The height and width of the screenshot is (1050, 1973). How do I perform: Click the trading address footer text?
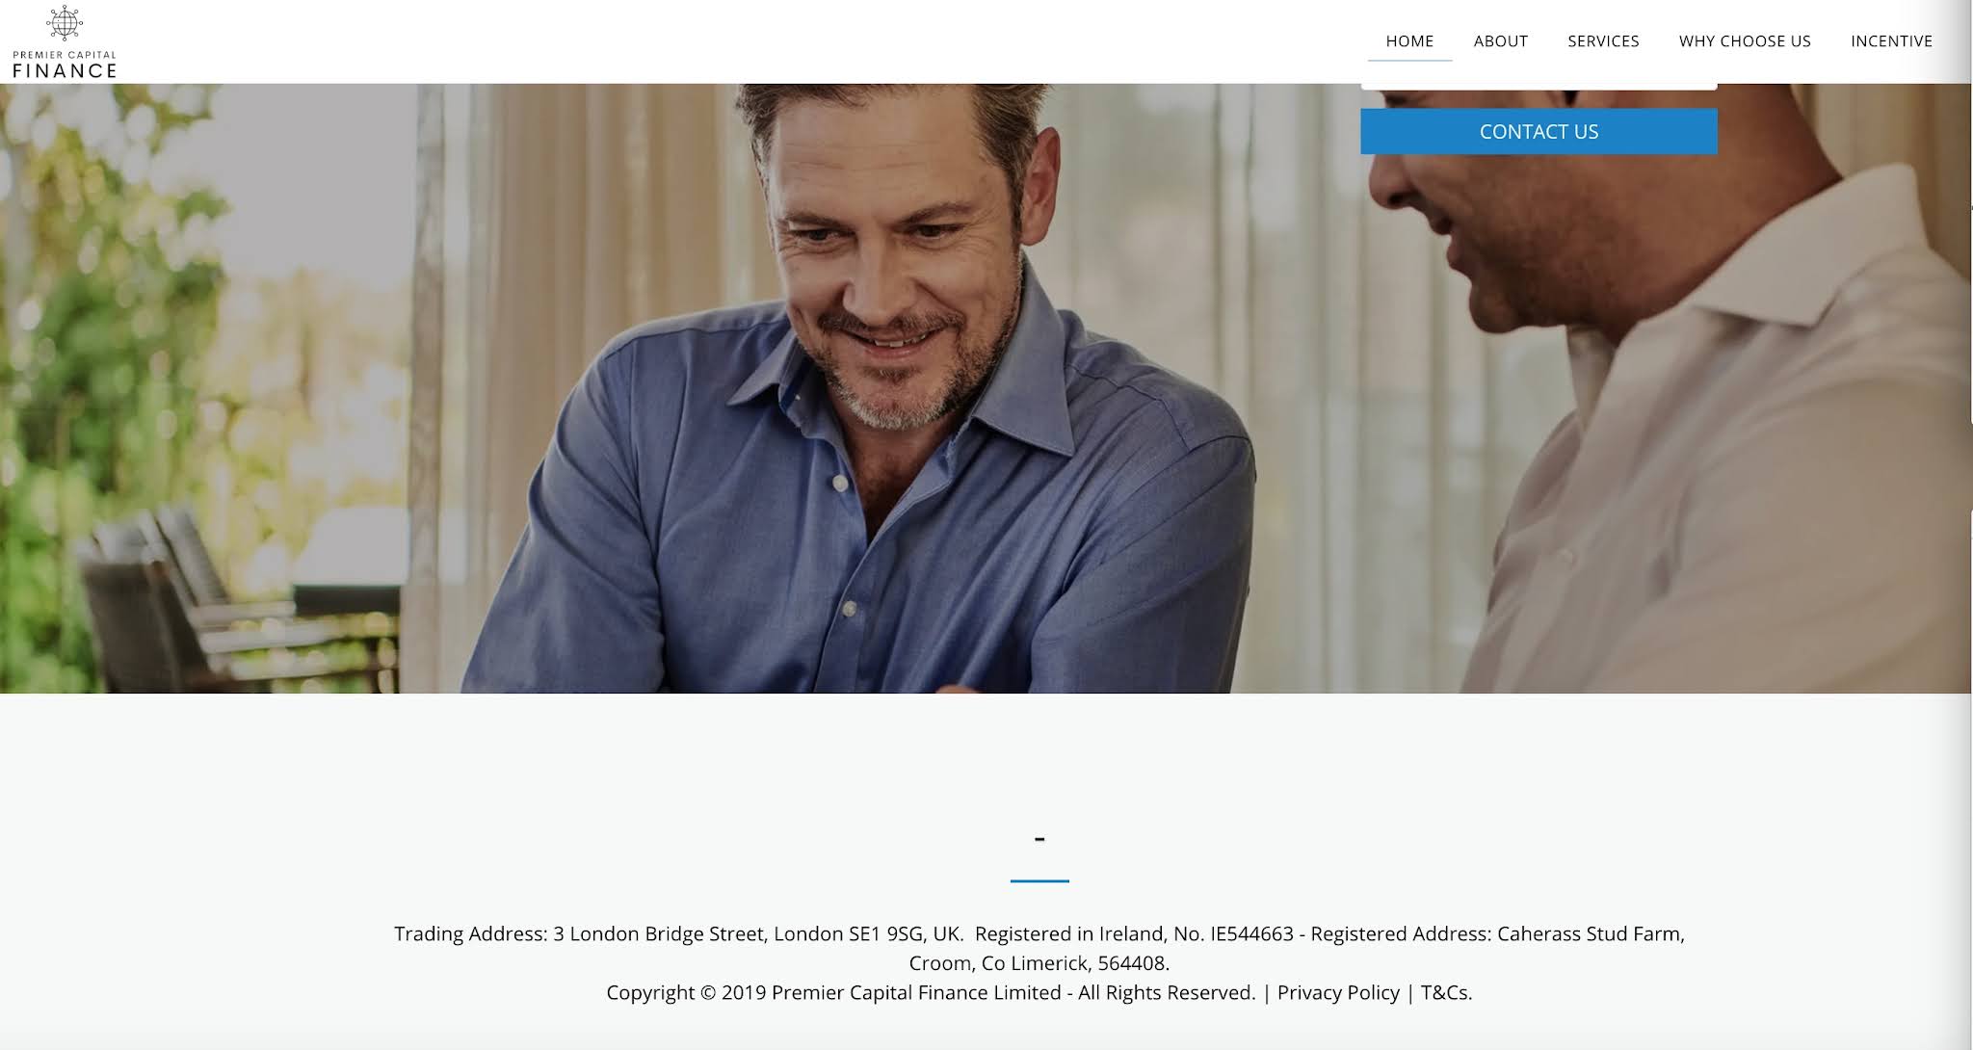[x=678, y=933]
